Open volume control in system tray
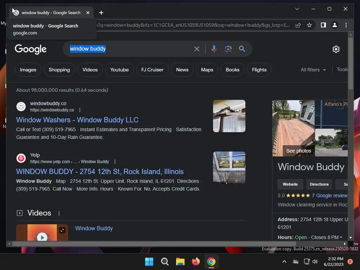This screenshot has width=360, height=270. click(x=315, y=262)
